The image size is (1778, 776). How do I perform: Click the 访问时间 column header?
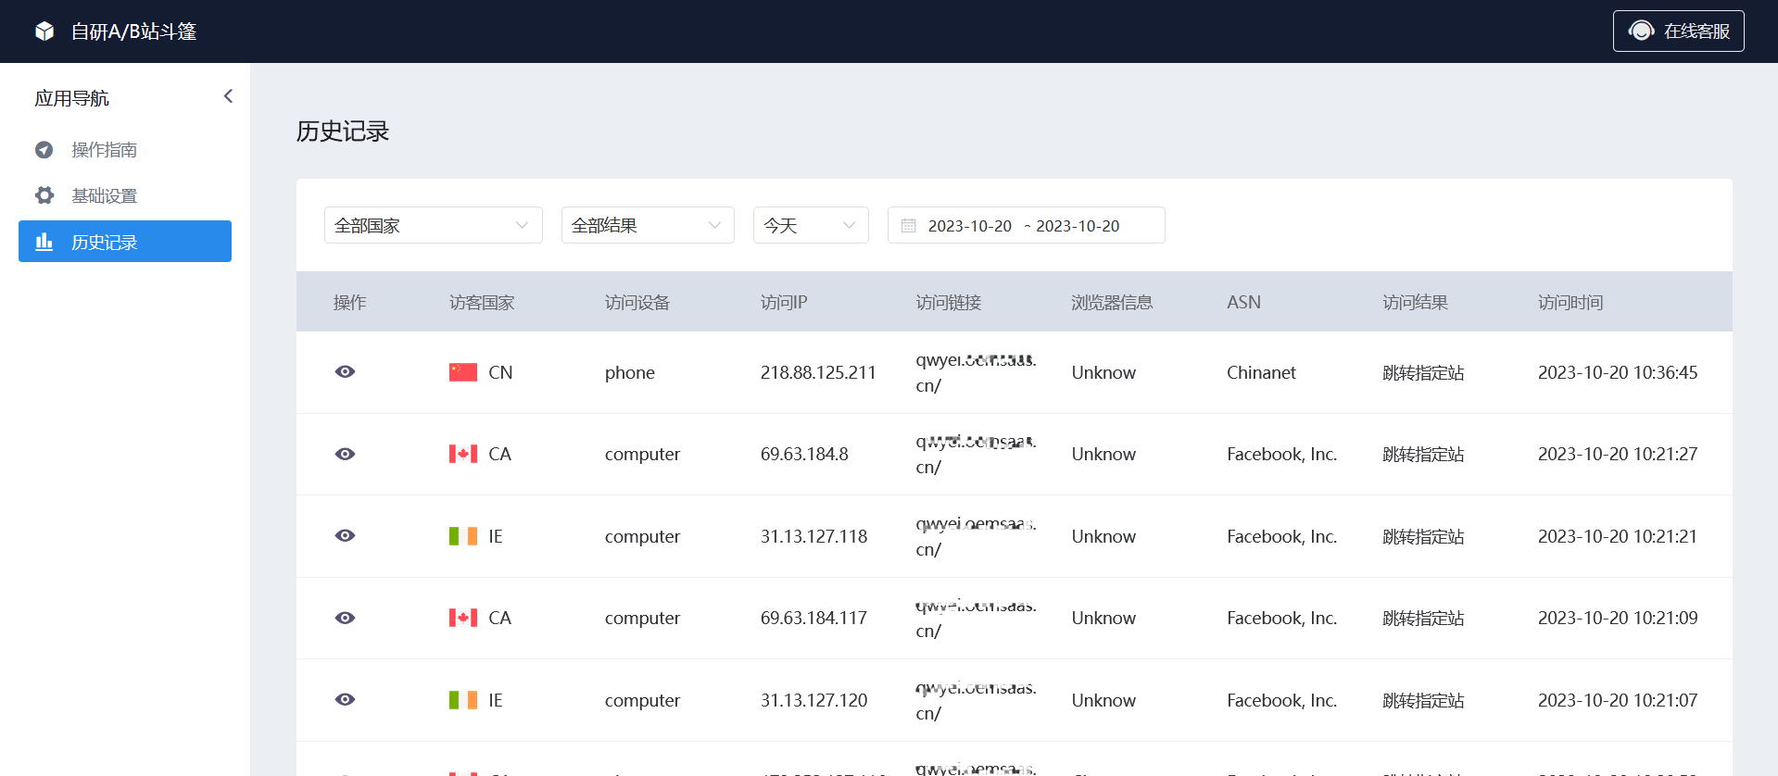click(1570, 302)
